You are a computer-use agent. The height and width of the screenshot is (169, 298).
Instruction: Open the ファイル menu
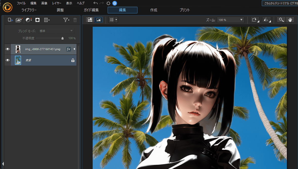click(x=21, y=3)
